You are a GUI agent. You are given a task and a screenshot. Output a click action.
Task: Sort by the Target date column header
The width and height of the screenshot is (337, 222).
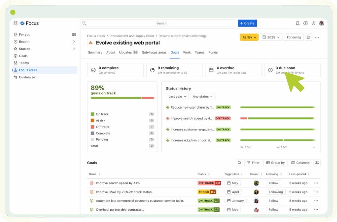(233, 174)
